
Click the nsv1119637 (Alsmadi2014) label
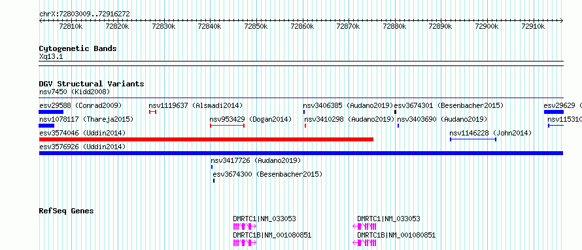(x=196, y=105)
